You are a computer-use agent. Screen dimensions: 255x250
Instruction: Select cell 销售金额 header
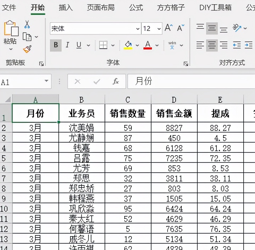tap(174, 113)
